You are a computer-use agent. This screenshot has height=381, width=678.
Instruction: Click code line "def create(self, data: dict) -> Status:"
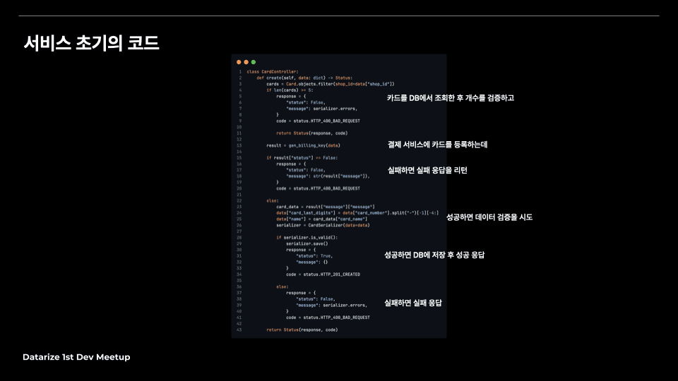tap(304, 78)
